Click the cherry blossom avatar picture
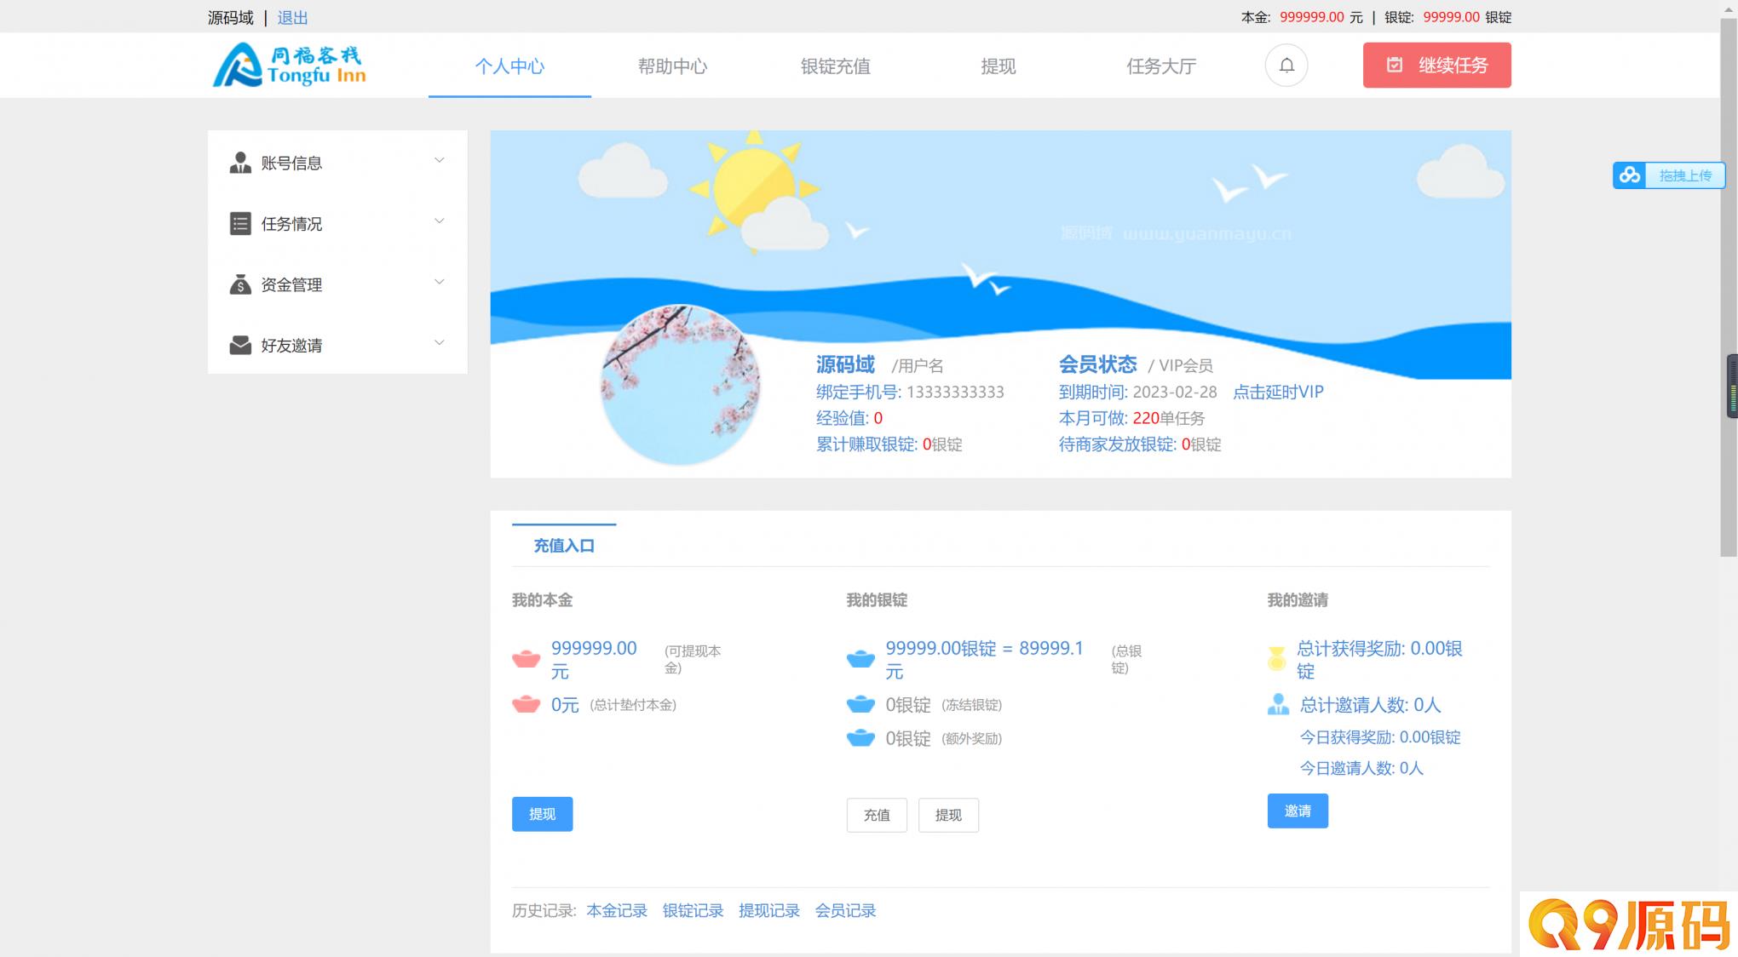This screenshot has width=1738, height=957. coord(680,384)
